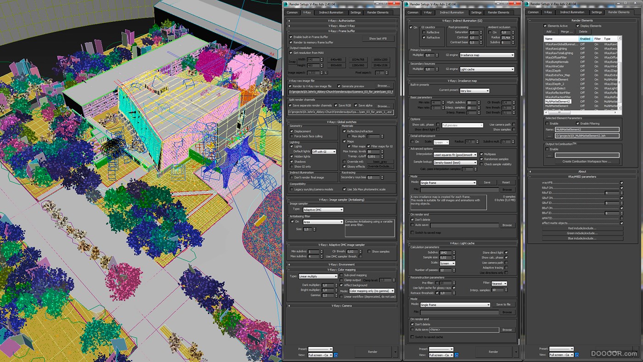Open the Image sampler Type dropdown

click(x=323, y=209)
